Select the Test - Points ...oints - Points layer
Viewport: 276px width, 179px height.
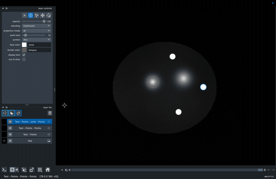click(30, 122)
